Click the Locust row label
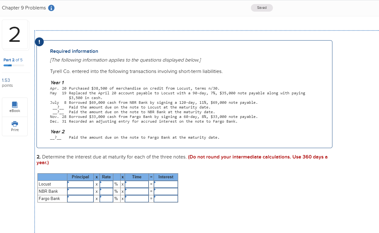This screenshot has height=233, width=379. click(x=45, y=184)
